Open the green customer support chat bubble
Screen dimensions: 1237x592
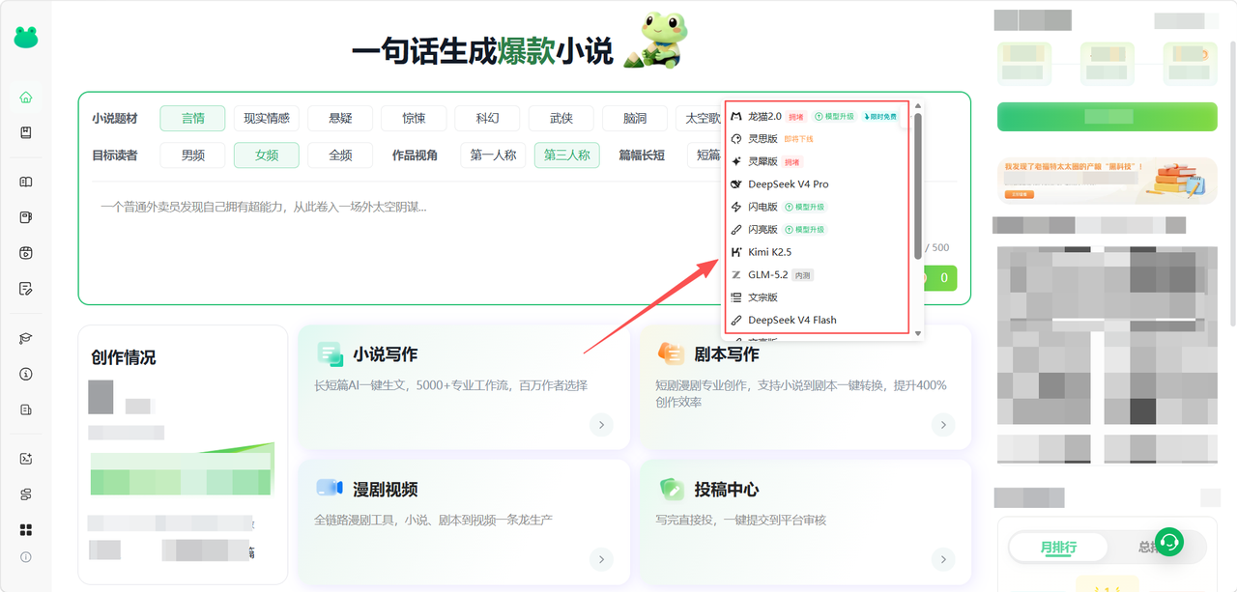pos(1170,542)
